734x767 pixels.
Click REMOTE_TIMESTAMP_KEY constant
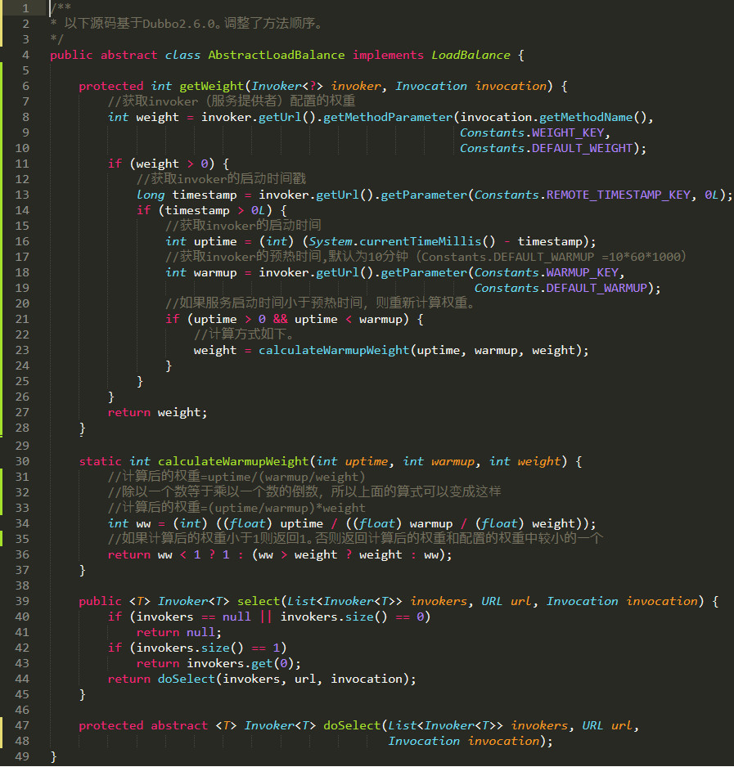pos(619,195)
